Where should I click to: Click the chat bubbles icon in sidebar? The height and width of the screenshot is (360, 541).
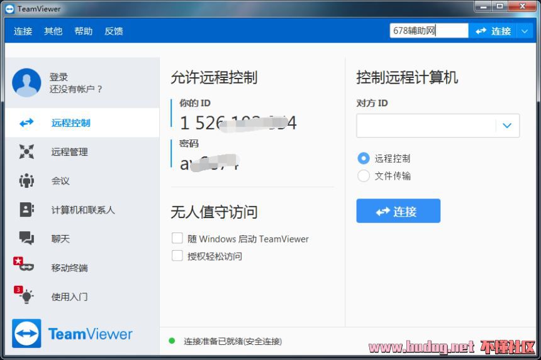(26, 238)
